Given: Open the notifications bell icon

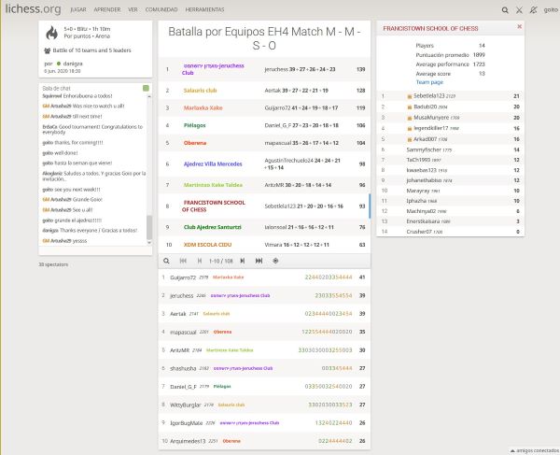Looking at the screenshot, I should (x=531, y=9).
